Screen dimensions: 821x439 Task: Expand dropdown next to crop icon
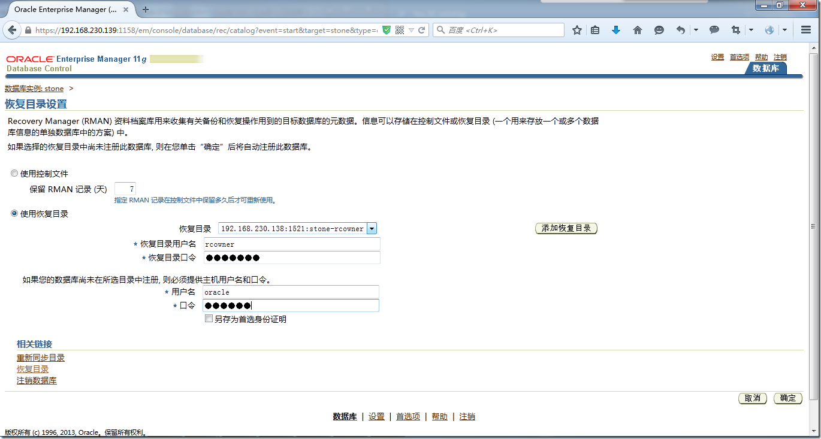point(751,30)
